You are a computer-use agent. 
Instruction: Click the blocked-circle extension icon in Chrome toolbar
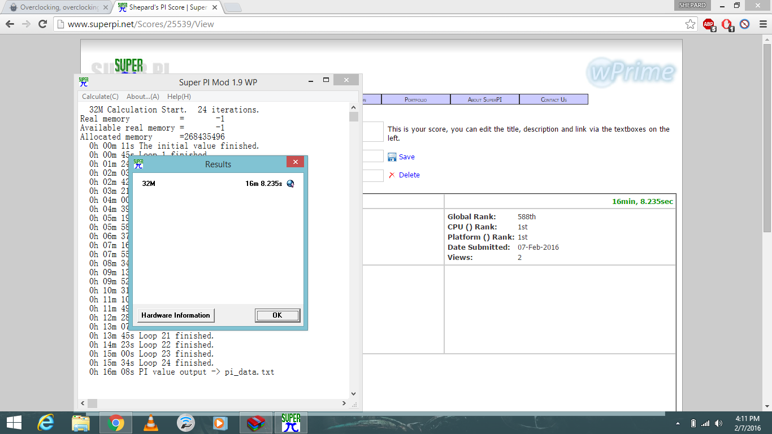click(x=745, y=24)
